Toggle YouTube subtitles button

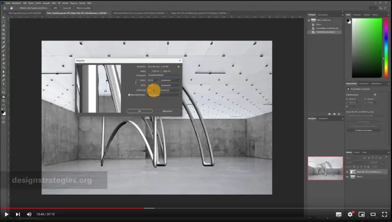click(x=338, y=214)
